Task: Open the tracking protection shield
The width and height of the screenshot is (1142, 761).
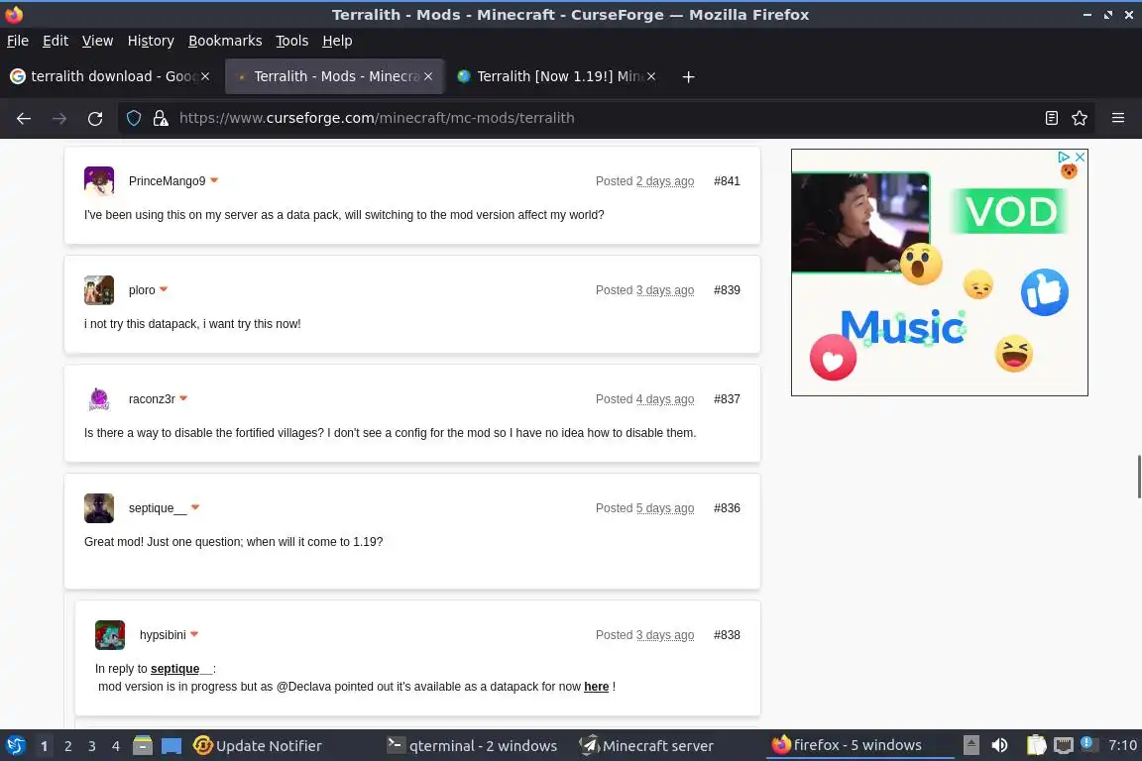Action: [134, 118]
